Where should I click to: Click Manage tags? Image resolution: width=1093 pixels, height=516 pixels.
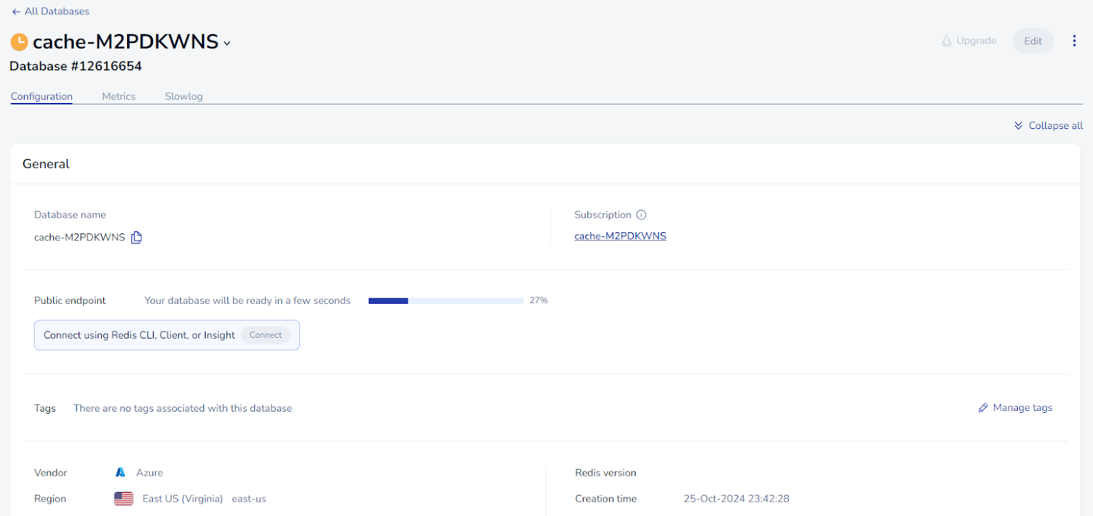1015,407
